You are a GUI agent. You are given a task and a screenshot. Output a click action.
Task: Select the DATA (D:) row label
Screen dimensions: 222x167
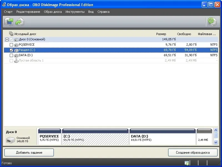tap(26, 55)
